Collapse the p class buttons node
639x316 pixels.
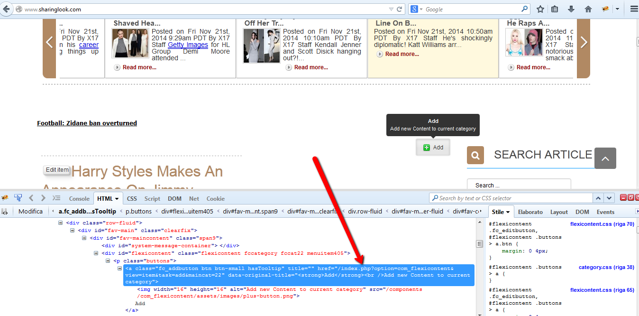coord(108,260)
